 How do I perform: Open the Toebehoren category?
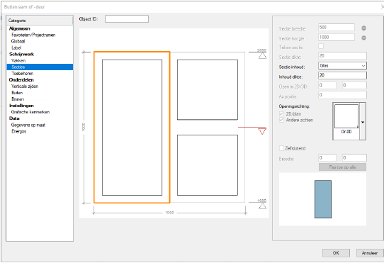pos(22,74)
